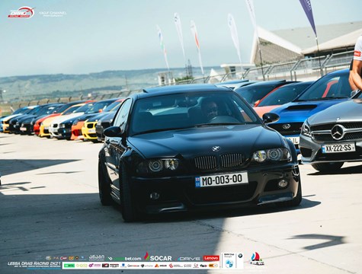Click the red Drag racing logo watermark
The height and width of the screenshot is (274, 362).
click(21, 12)
